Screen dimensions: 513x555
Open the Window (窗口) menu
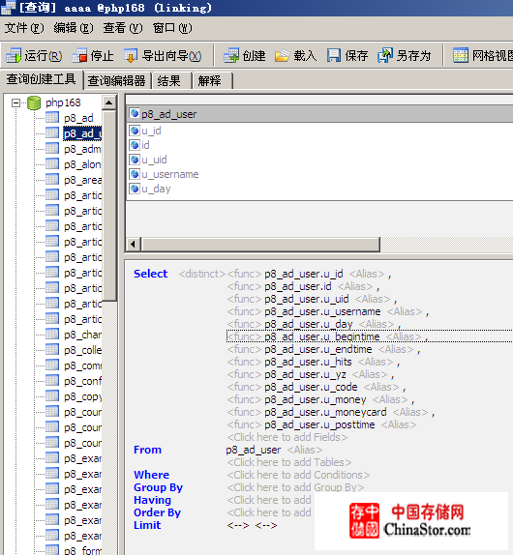[x=172, y=28]
